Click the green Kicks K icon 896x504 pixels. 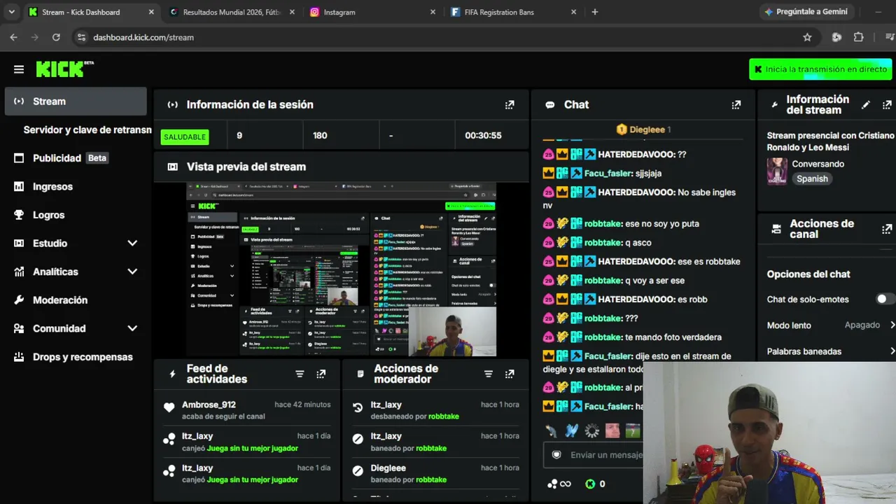click(590, 484)
